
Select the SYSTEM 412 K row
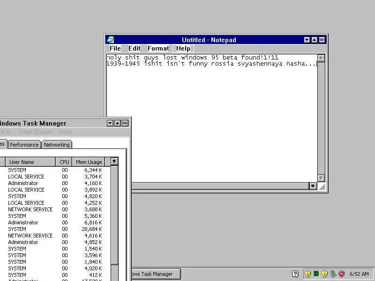click(55, 275)
